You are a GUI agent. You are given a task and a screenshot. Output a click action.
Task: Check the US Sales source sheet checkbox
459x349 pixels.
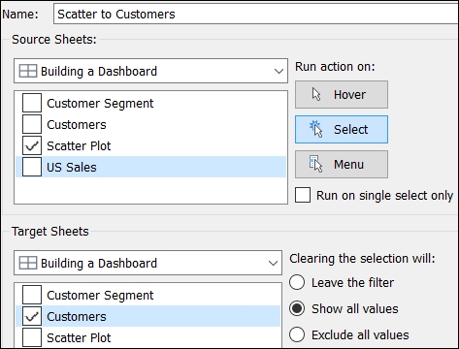[x=32, y=167]
